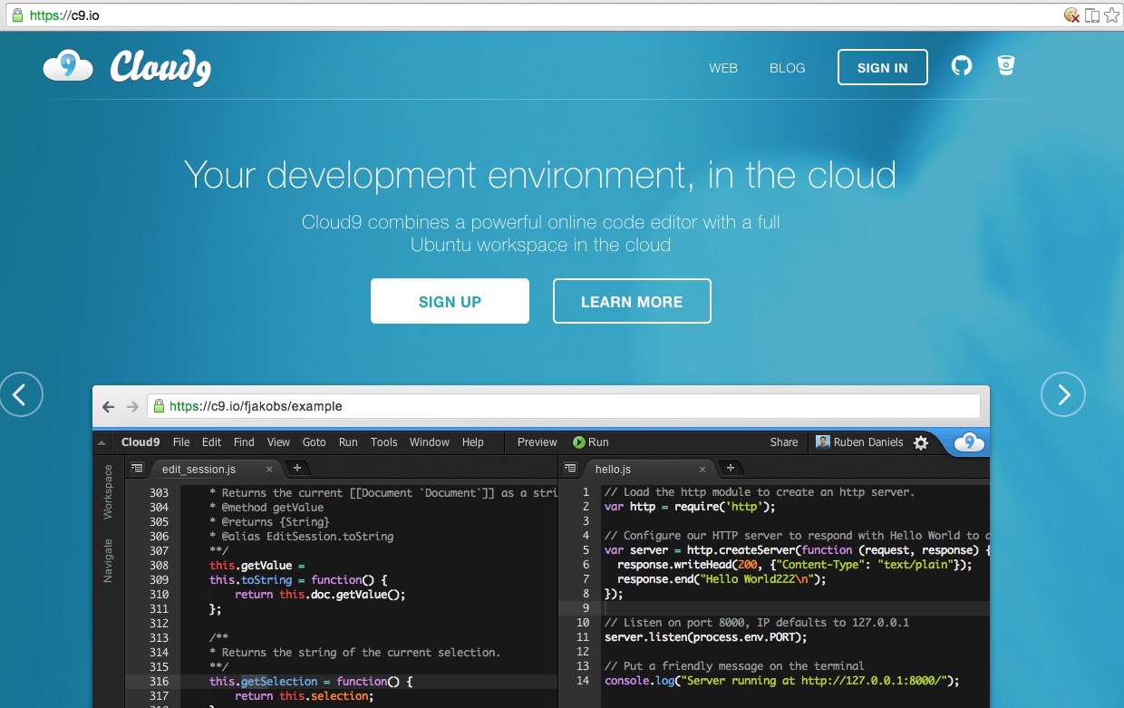Open the Navigate side panel tab

click(x=108, y=560)
